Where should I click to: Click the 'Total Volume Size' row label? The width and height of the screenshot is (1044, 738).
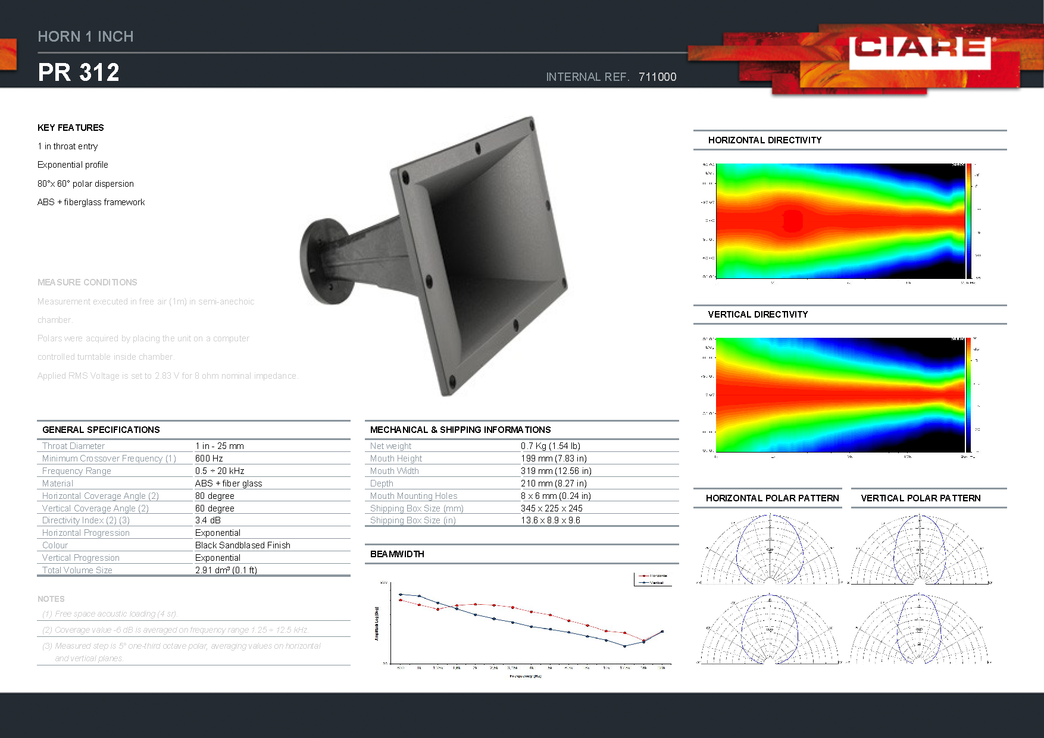(x=77, y=570)
